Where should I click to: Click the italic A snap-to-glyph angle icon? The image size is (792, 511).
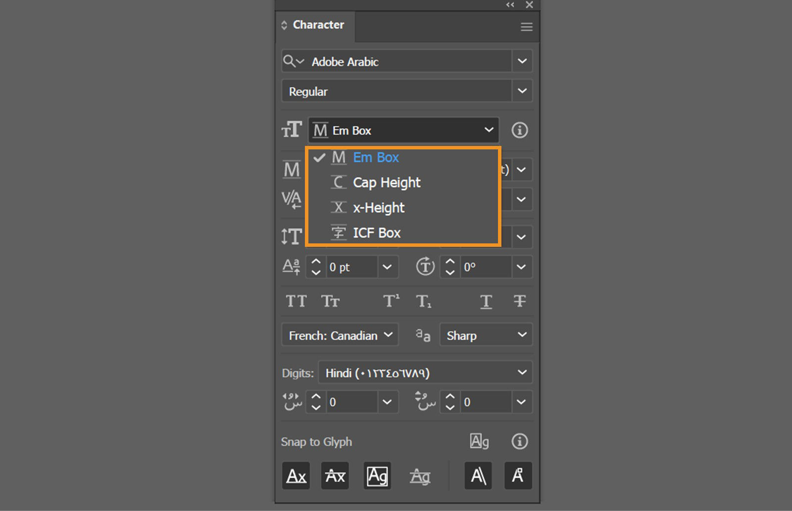pyautogui.click(x=478, y=475)
